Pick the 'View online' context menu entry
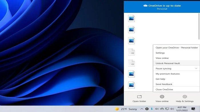This screenshot has height=112, width=200. 177,58
